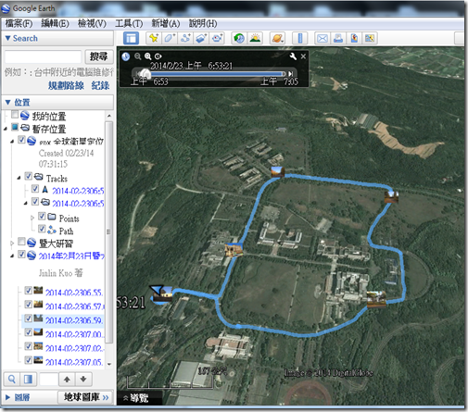
Task: Move selected item down with arrow
Action: [83, 379]
